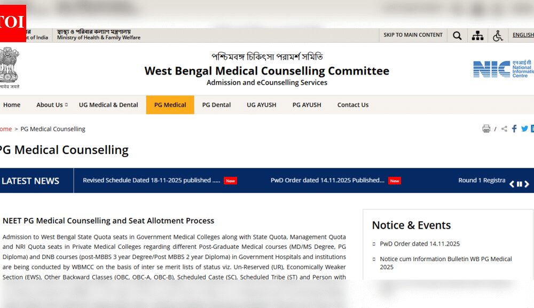Share page on Twitter

pyautogui.click(x=524, y=129)
